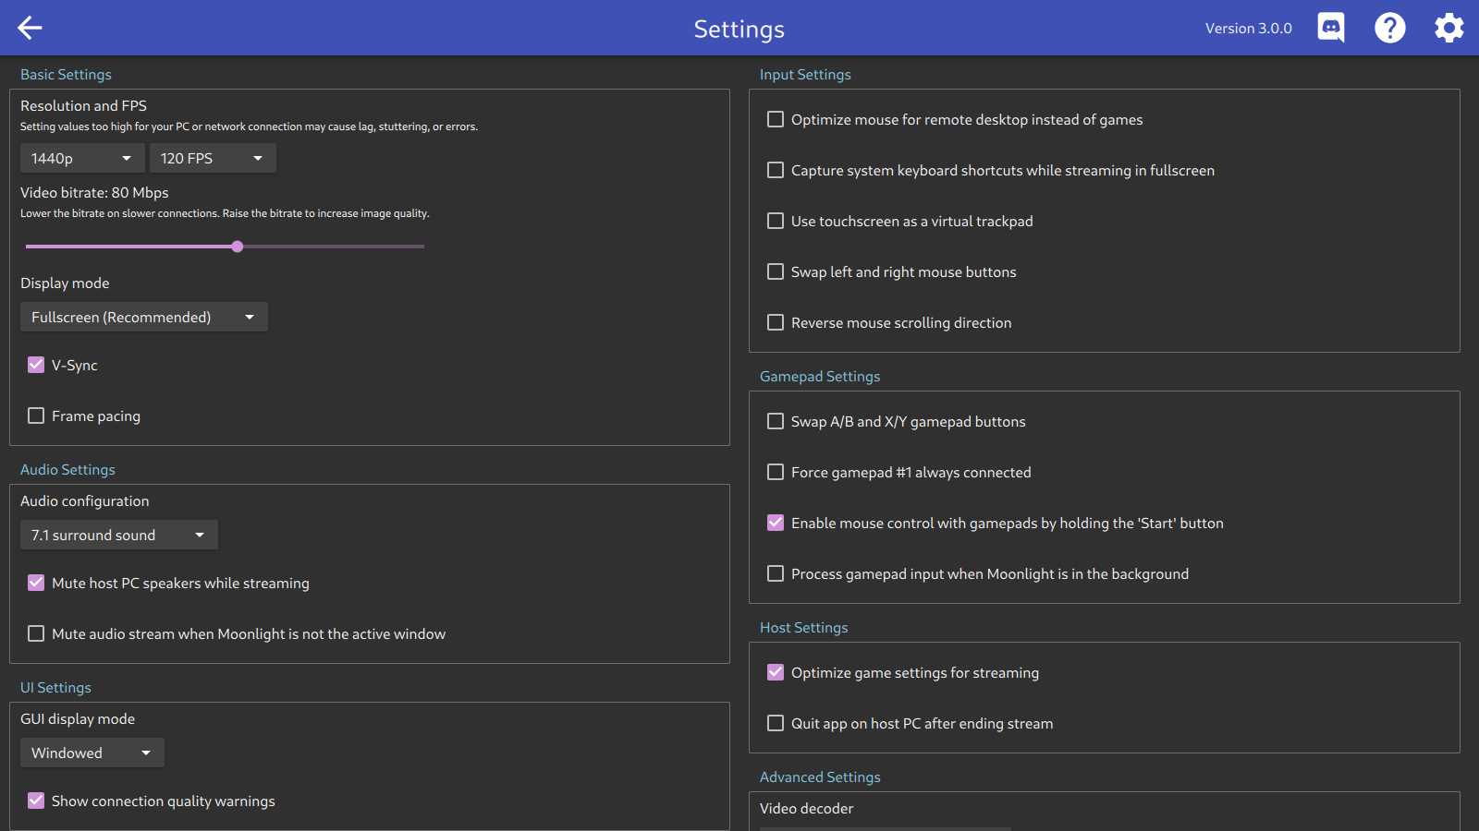Click the settings gear icon

[x=1448, y=28]
